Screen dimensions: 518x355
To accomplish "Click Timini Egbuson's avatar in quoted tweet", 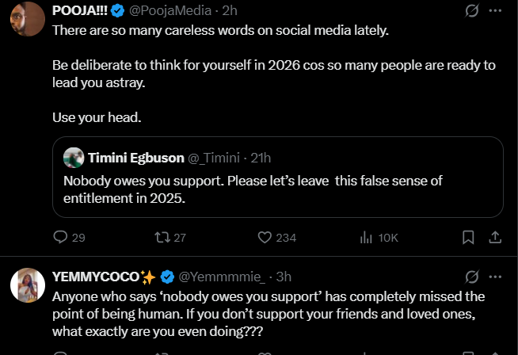I will (x=74, y=157).
